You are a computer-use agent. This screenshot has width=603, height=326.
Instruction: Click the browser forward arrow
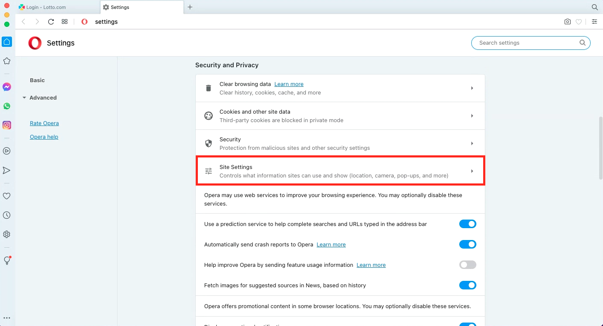37,22
